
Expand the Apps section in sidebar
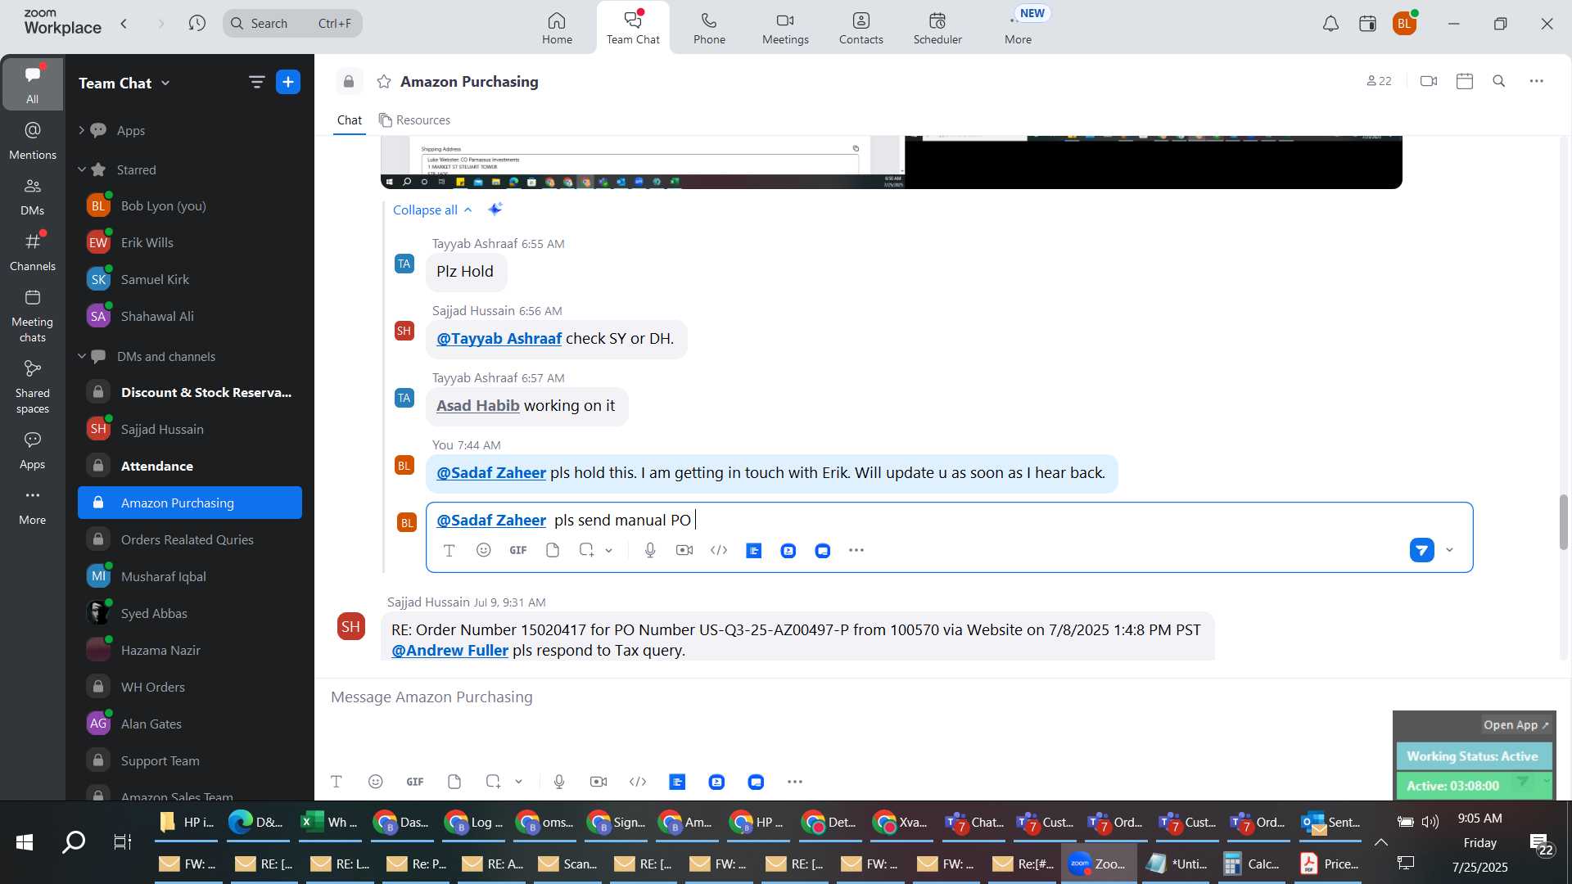pos(81,130)
